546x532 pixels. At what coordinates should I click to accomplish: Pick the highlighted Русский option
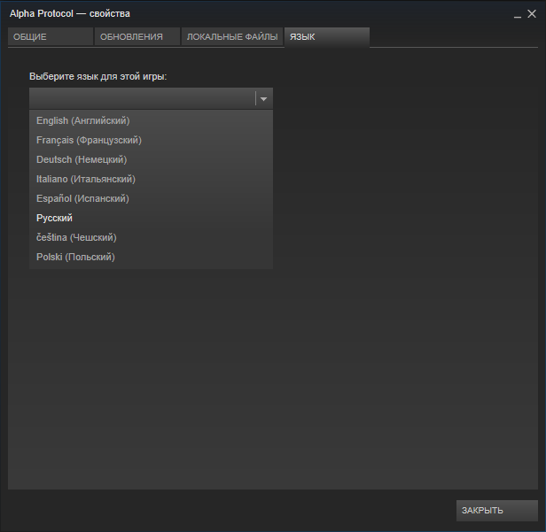[x=55, y=218]
